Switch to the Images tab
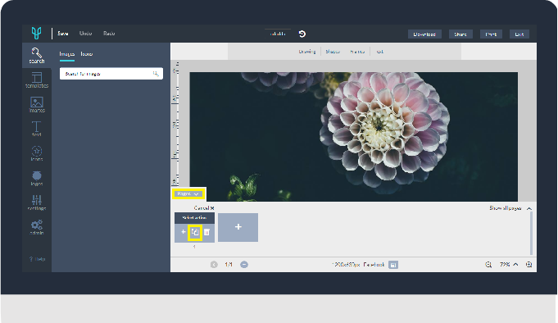This screenshot has height=323, width=558. pos(67,54)
